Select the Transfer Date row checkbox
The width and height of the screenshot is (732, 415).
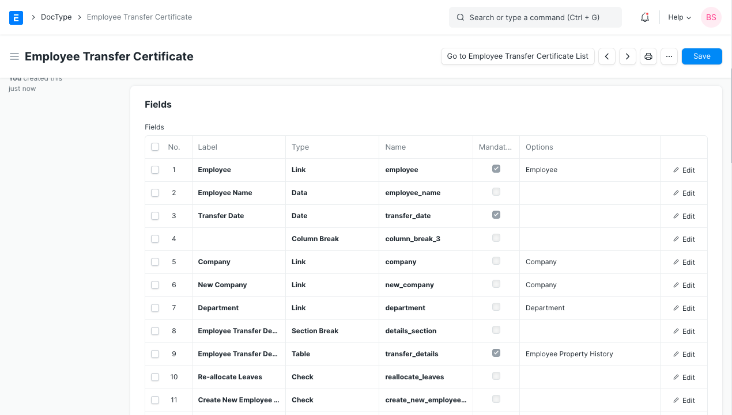coord(154,215)
